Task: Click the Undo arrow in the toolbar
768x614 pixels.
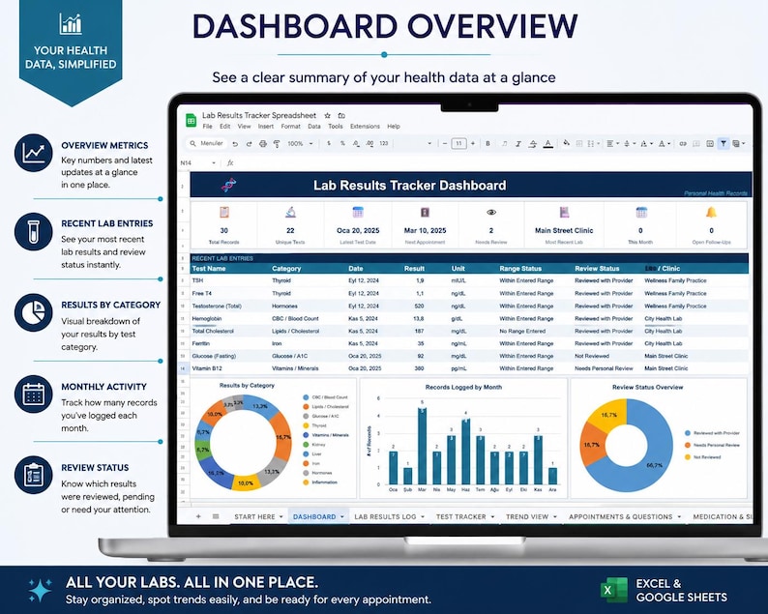Action: pyautogui.click(x=235, y=144)
